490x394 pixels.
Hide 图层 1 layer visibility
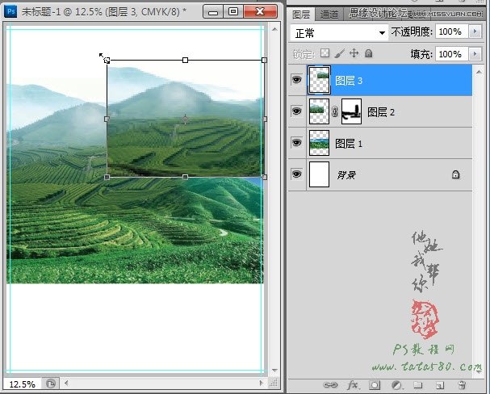point(296,143)
